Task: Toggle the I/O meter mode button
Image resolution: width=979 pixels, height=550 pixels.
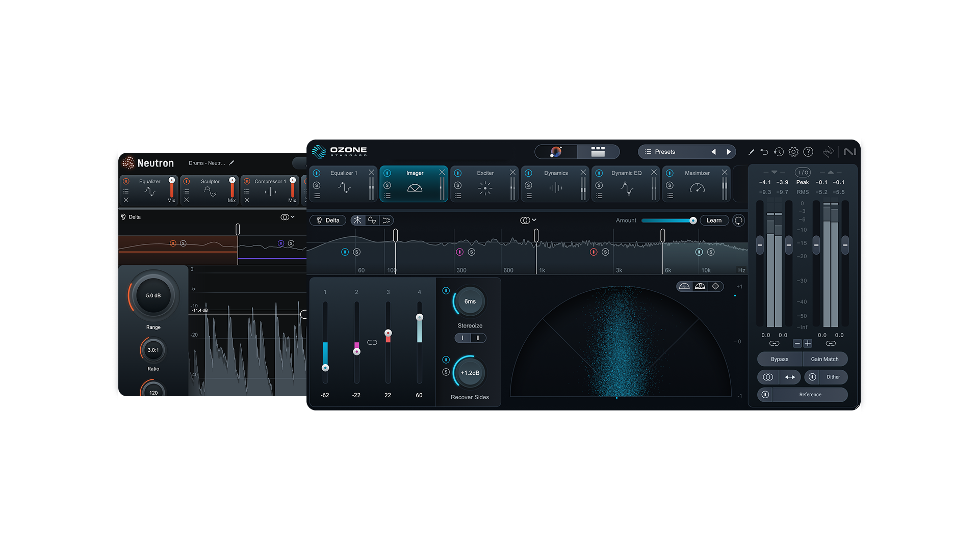Action: pyautogui.click(x=803, y=172)
